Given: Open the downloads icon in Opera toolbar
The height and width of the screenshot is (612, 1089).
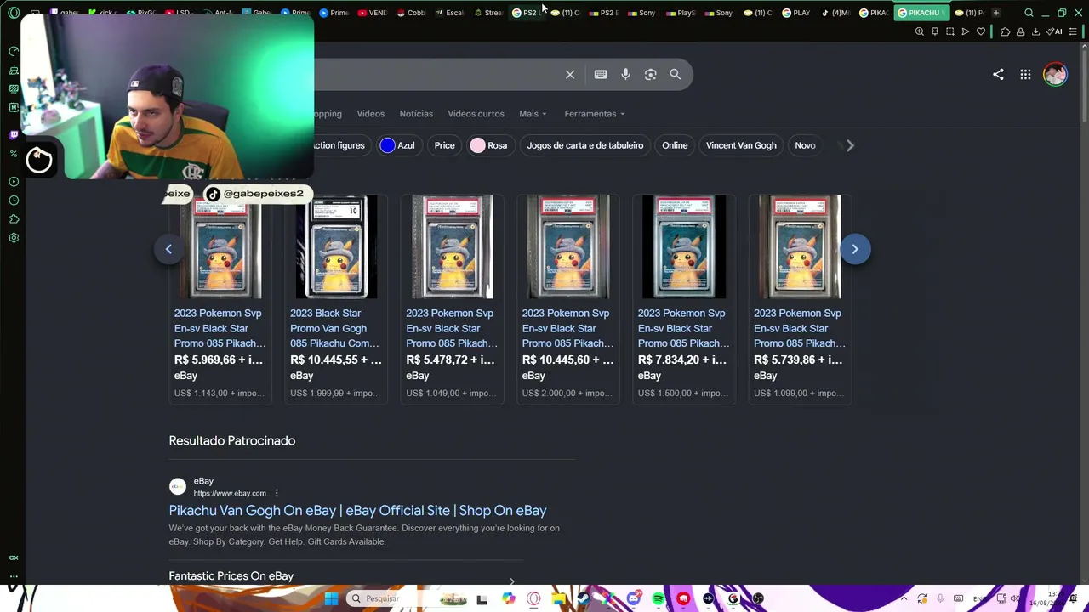Looking at the screenshot, I should tap(1035, 31).
